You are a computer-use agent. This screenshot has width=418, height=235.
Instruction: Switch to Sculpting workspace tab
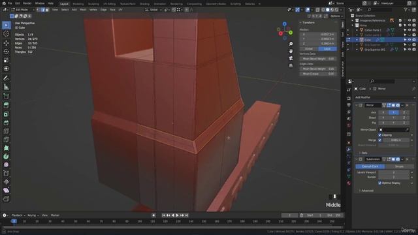coord(93,4)
